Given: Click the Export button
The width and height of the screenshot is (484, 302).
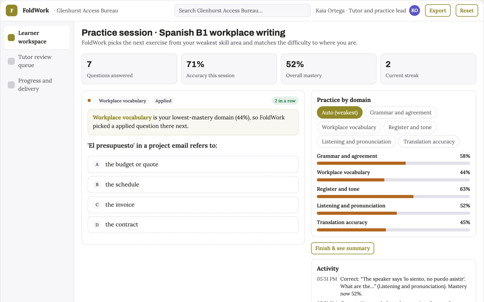Looking at the screenshot, I should tap(438, 11).
